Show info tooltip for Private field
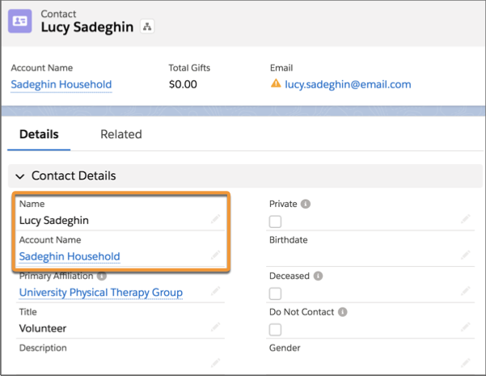Viewport: 486px width, 376px height. tap(306, 204)
